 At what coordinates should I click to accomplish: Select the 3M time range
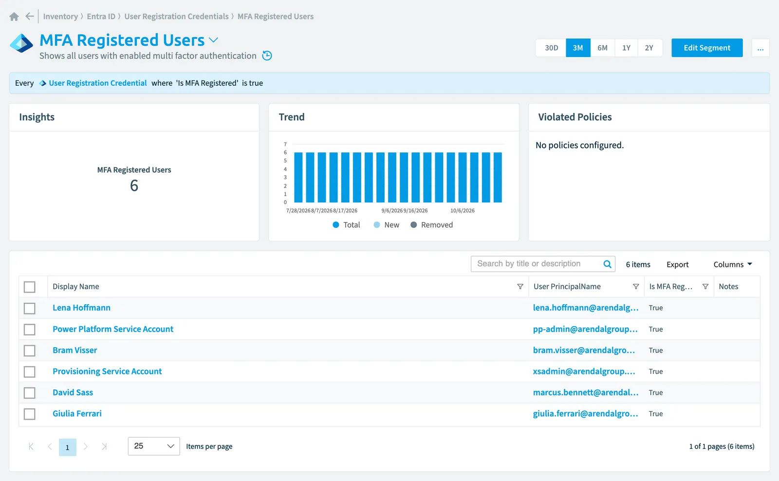(x=578, y=48)
